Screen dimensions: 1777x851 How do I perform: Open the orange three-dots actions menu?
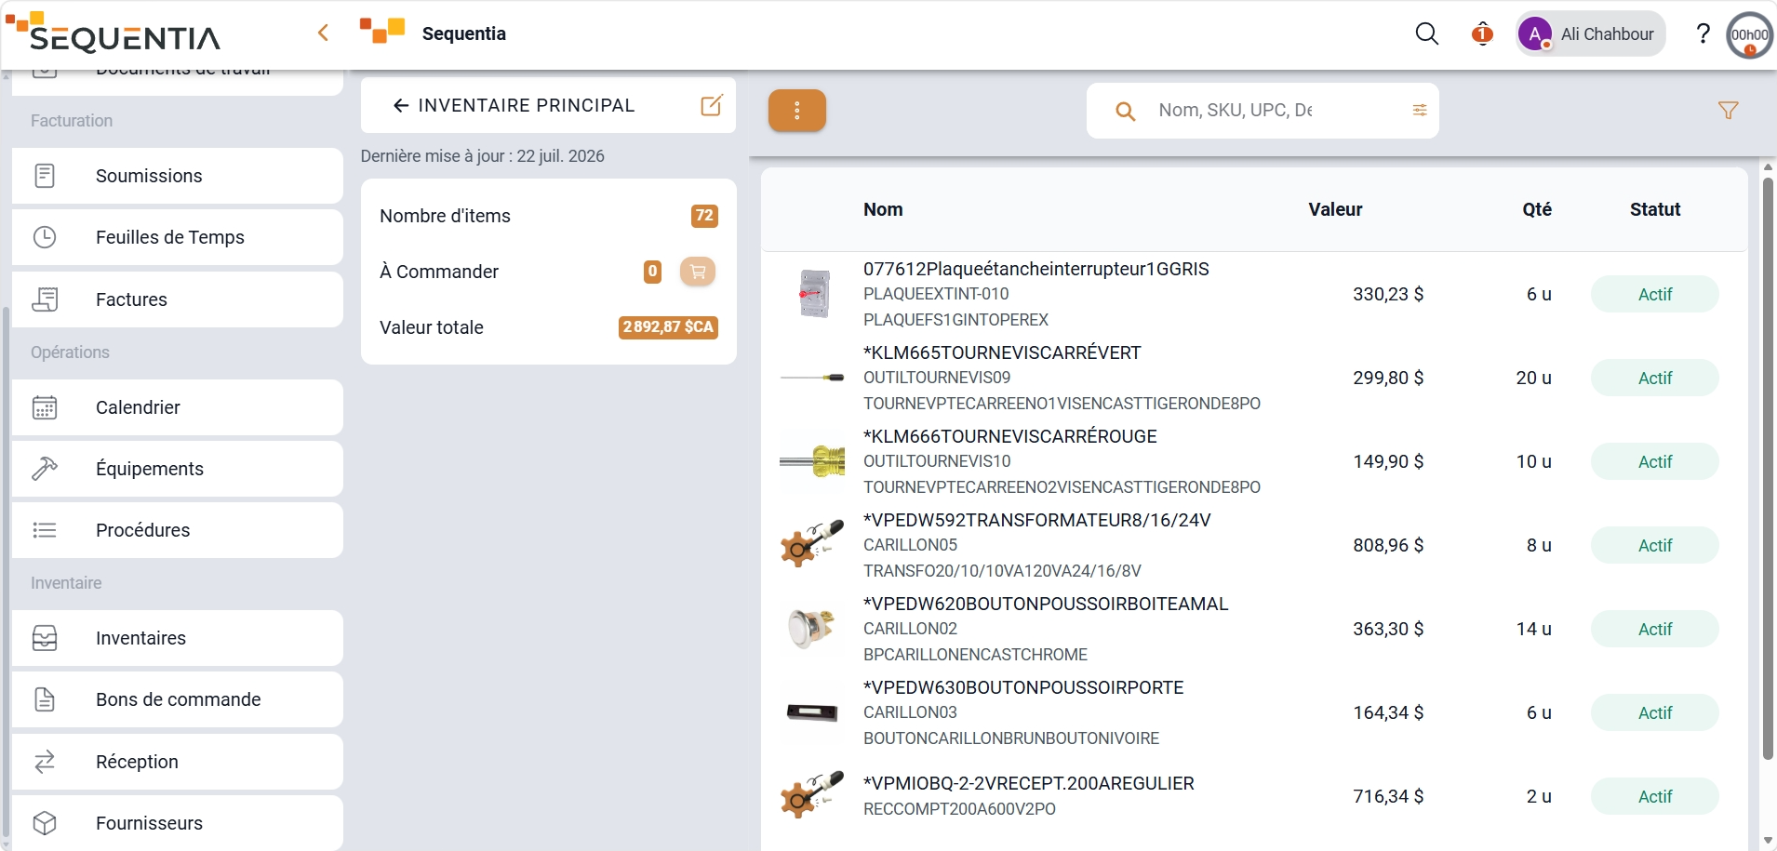(x=797, y=111)
